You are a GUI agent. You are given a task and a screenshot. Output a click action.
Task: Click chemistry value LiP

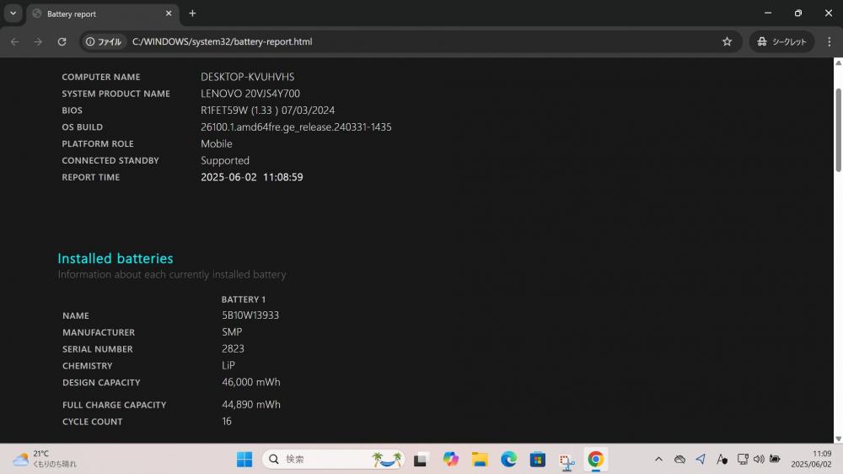pos(228,365)
